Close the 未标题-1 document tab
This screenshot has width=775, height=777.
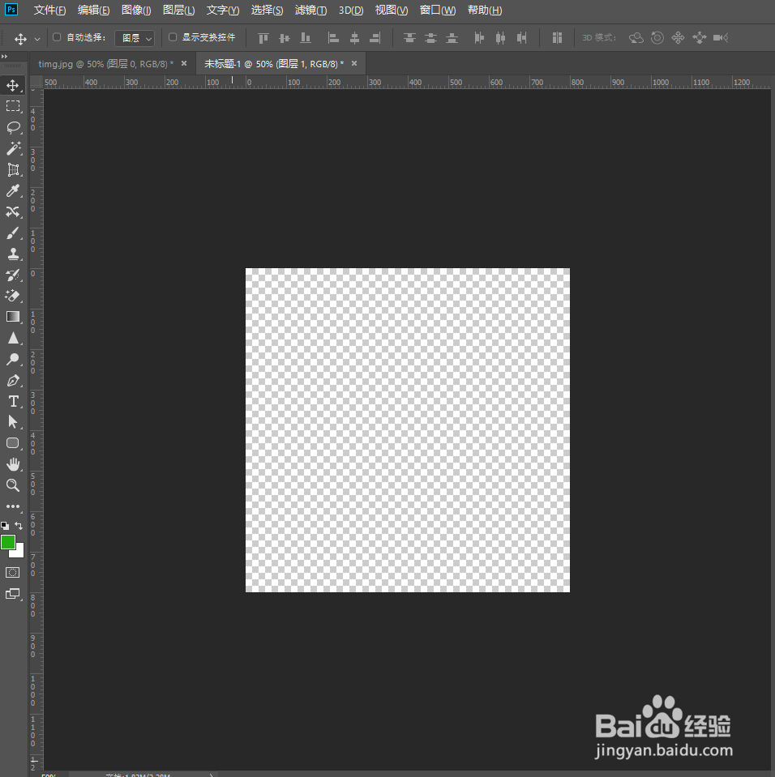click(x=354, y=63)
